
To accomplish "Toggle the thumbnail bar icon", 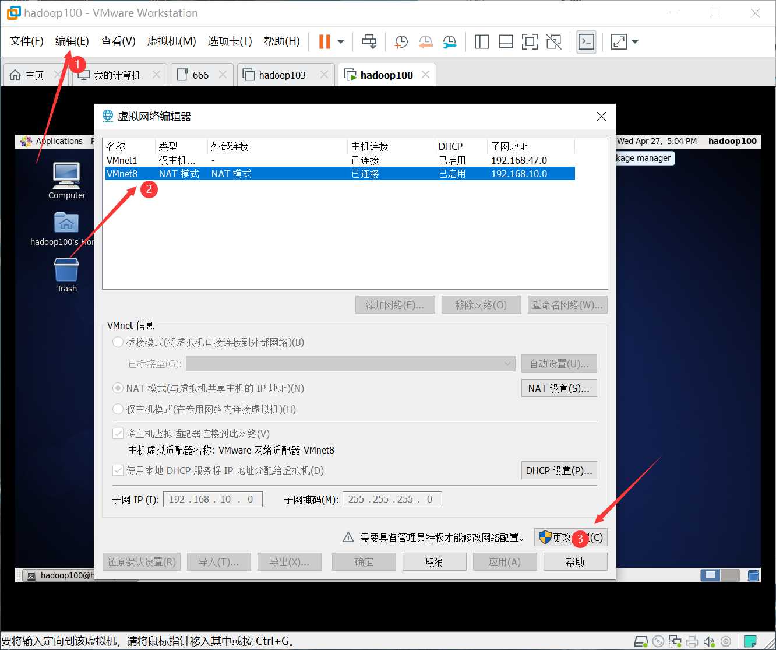I will 506,41.
